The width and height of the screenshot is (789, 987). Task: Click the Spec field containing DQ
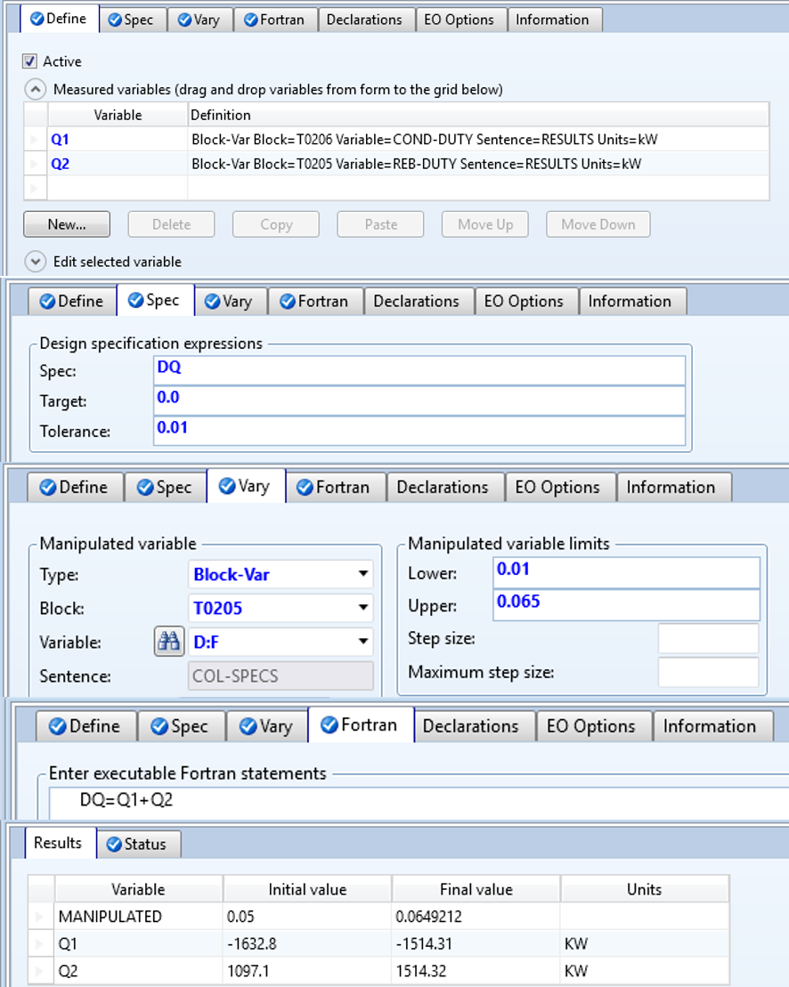tap(419, 370)
